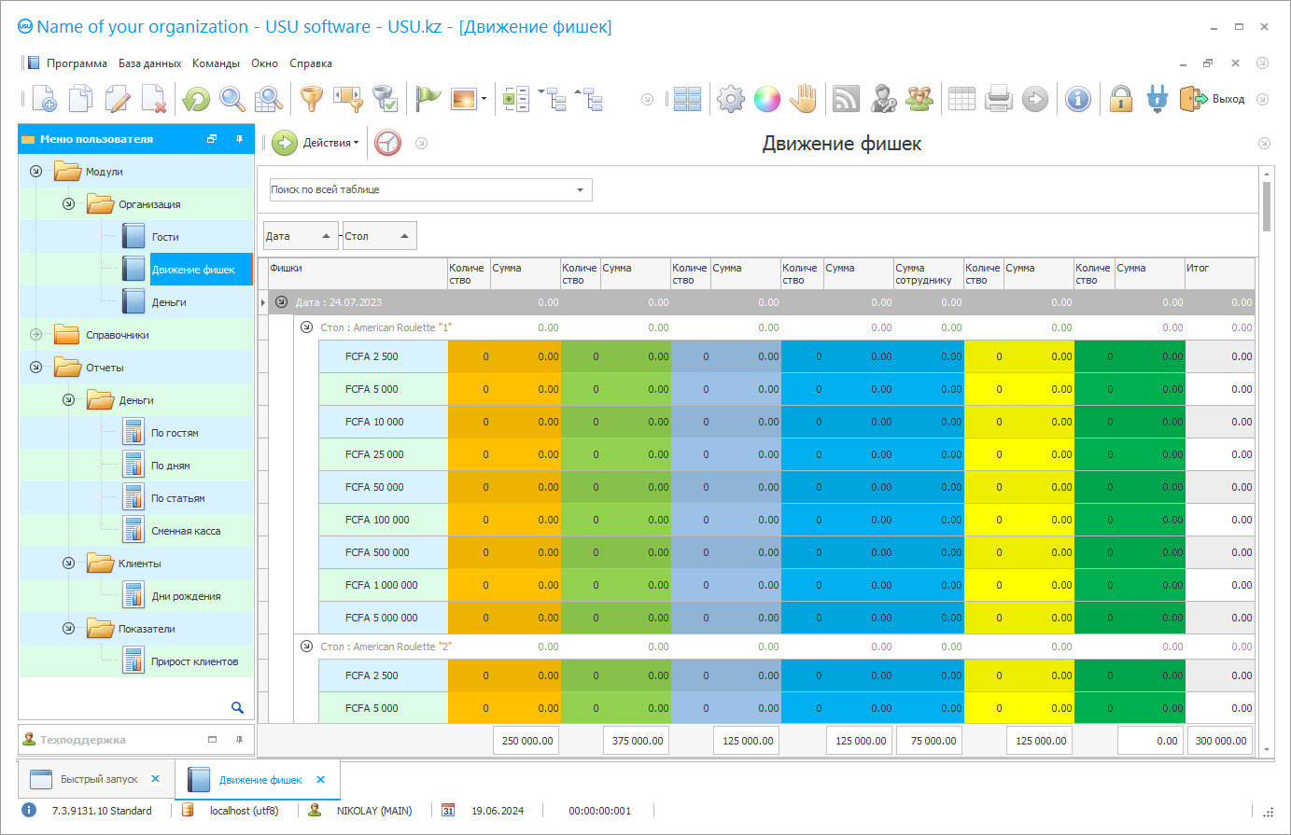Open the Сменная касса report

point(186,531)
